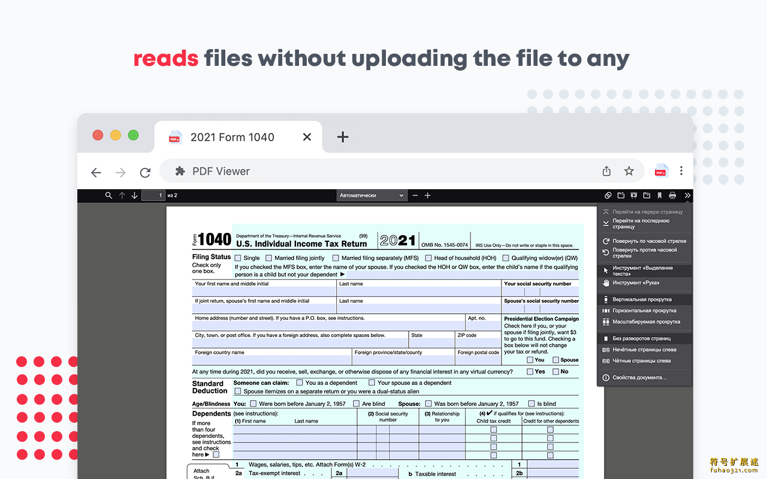Select Чётные страницы слева option
767x479 pixels.
pos(644,361)
